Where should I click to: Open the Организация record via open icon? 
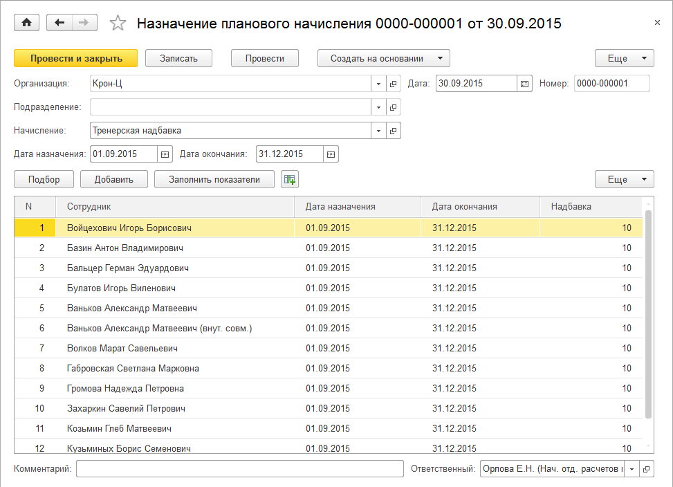pos(394,84)
